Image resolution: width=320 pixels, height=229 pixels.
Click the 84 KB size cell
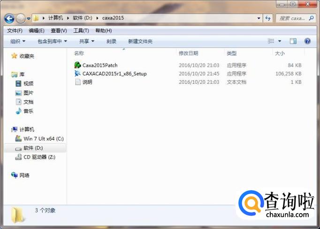[295, 65]
